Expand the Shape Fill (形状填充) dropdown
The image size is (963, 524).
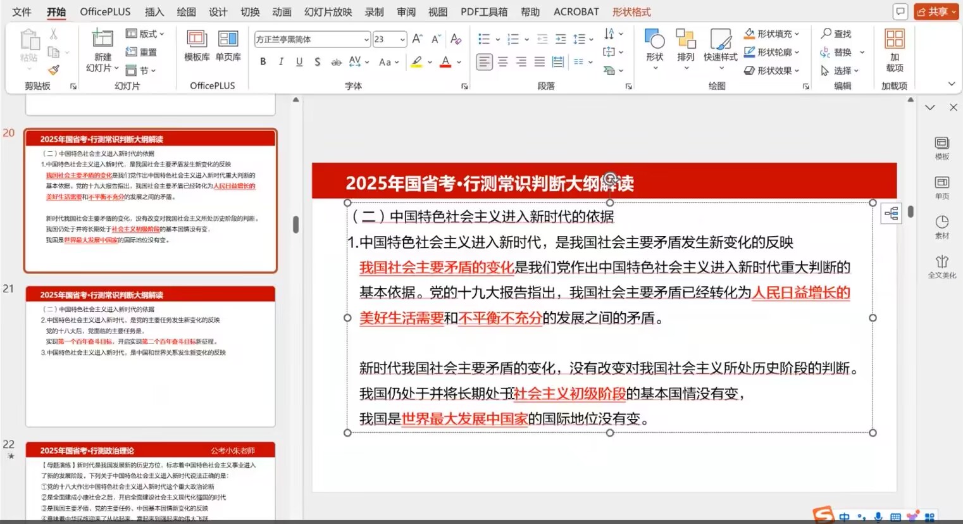797,34
